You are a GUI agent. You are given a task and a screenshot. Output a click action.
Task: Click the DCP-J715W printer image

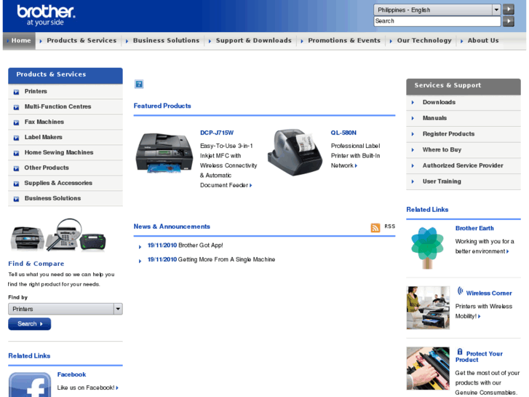tap(164, 153)
